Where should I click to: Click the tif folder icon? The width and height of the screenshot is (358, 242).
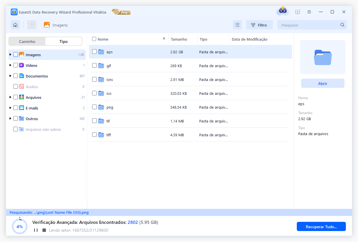click(101, 121)
